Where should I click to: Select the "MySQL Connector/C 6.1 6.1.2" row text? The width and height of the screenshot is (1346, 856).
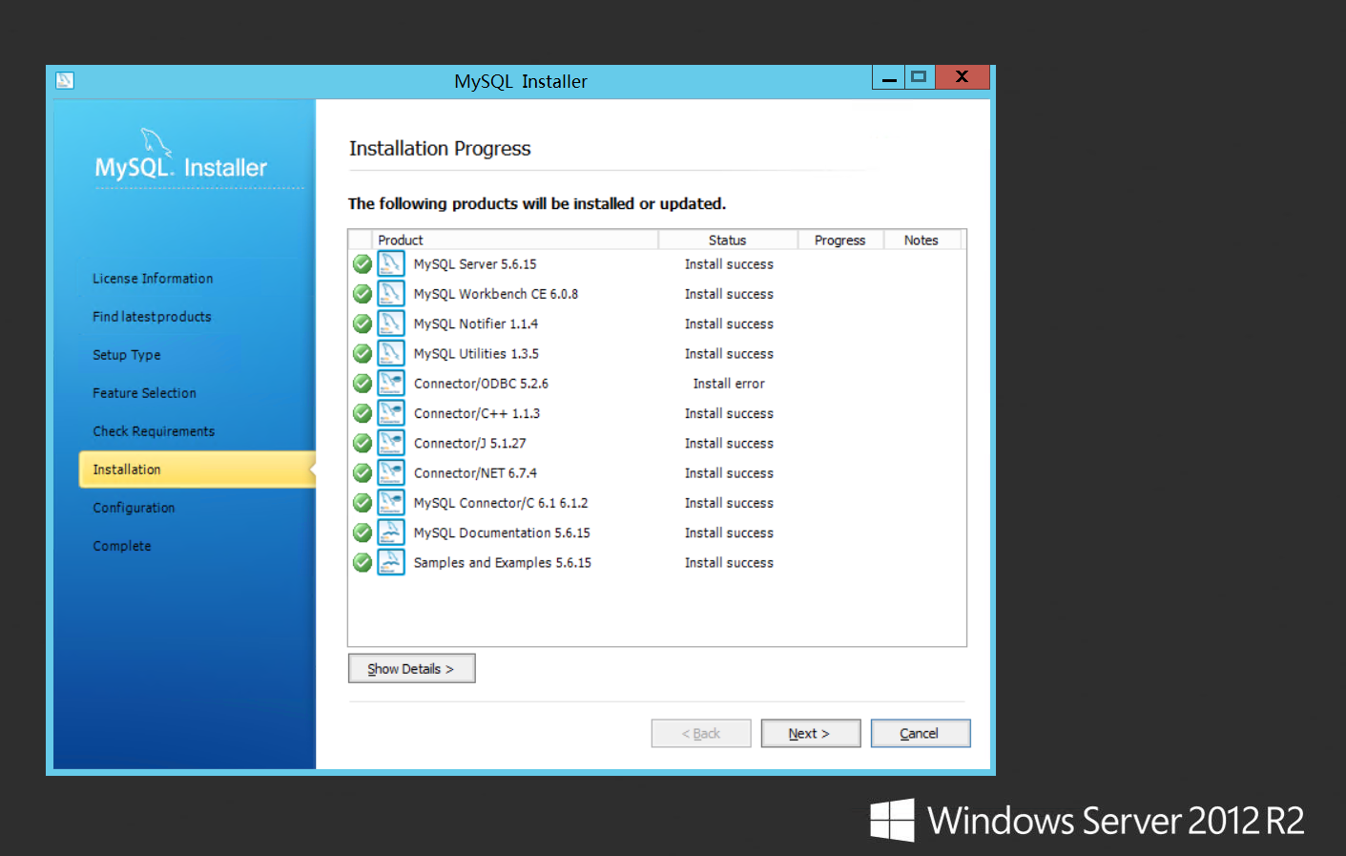point(501,503)
